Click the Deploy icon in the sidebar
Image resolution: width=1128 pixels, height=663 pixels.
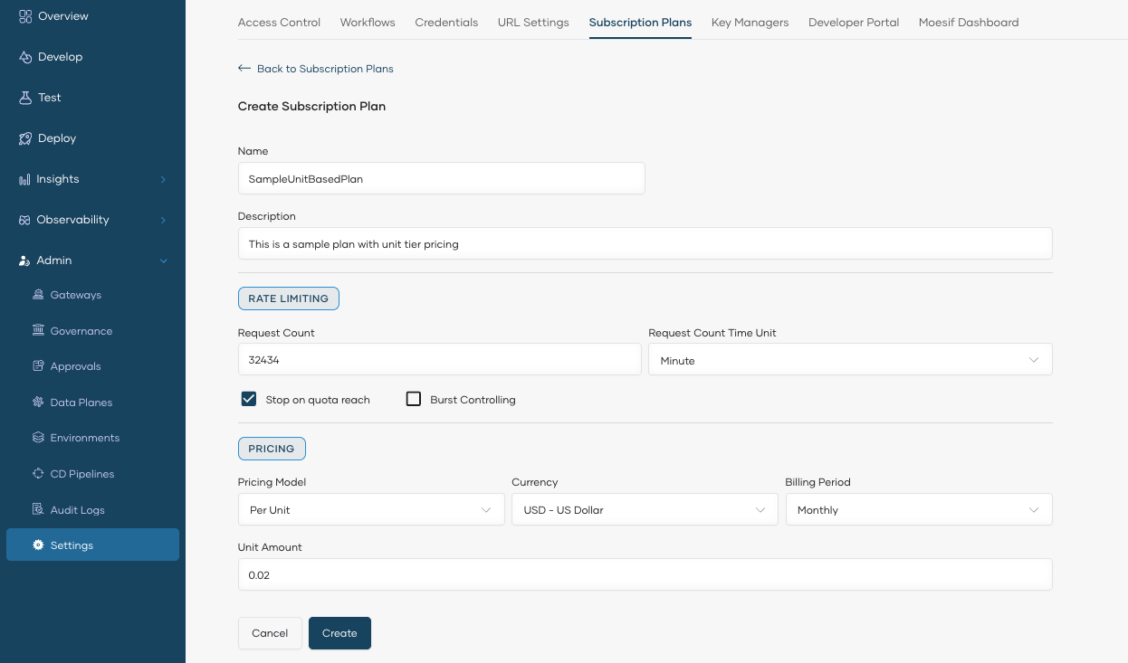pyautogui.click(x=54, y=137)
